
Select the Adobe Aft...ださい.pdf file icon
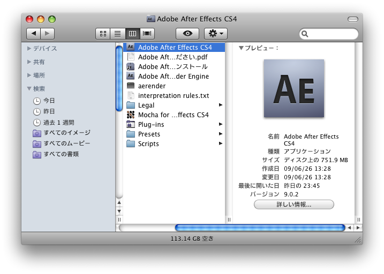tap(131, 57)
